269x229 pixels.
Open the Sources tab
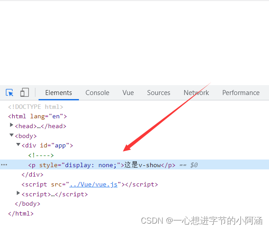[x=159, y=93]
